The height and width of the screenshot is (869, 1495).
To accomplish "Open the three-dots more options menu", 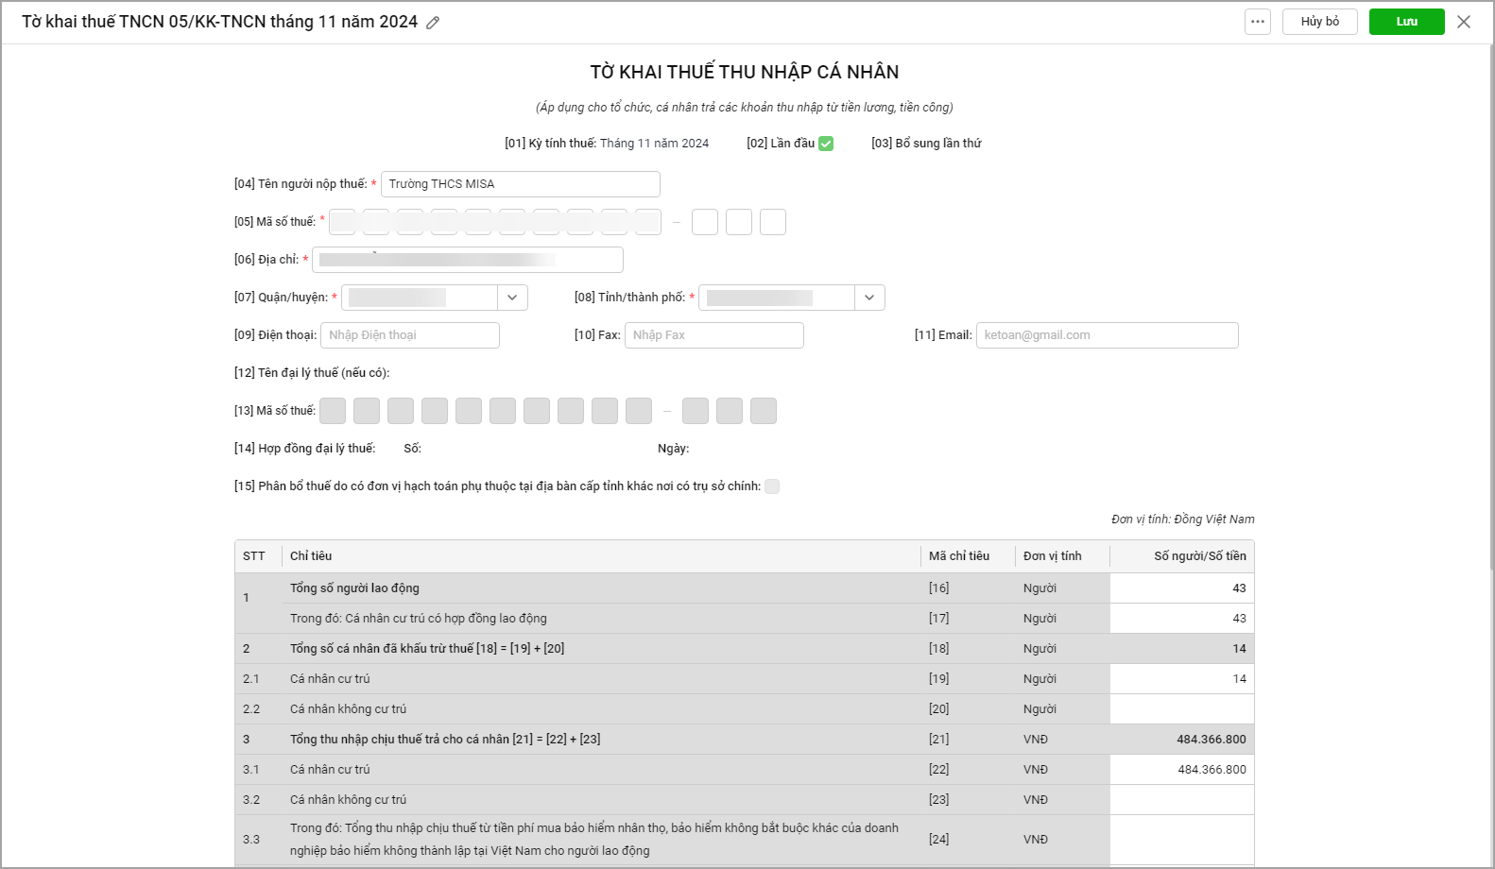I will coord(1257,22).
